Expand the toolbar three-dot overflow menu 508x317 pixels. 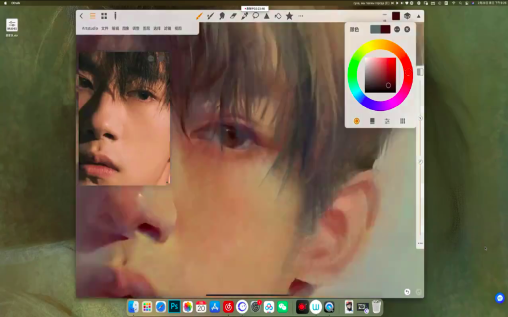[x=301, y=16]
